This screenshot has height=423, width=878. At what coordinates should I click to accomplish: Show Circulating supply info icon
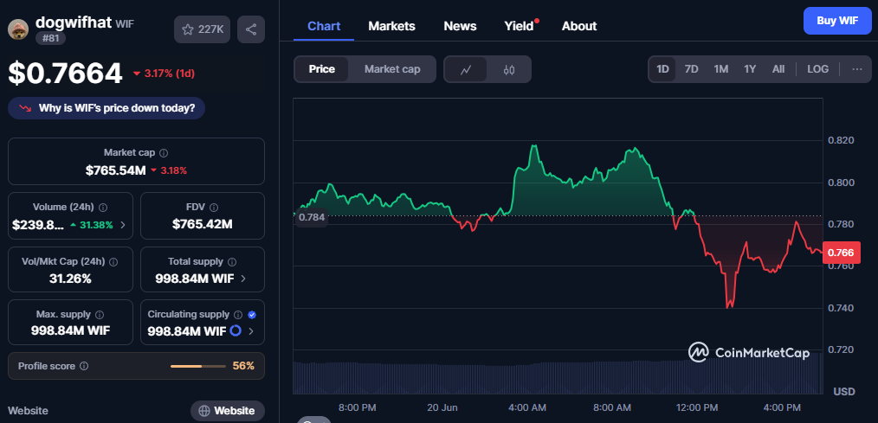[x=238, y=315]
